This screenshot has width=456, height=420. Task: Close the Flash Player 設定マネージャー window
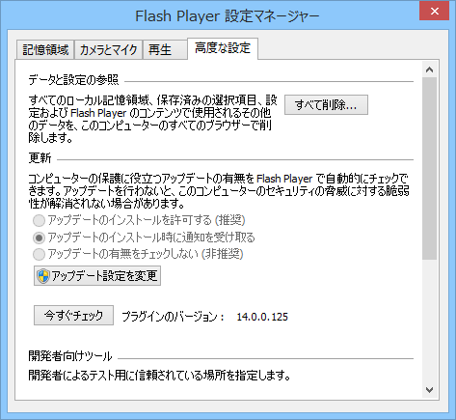(435, 12)
